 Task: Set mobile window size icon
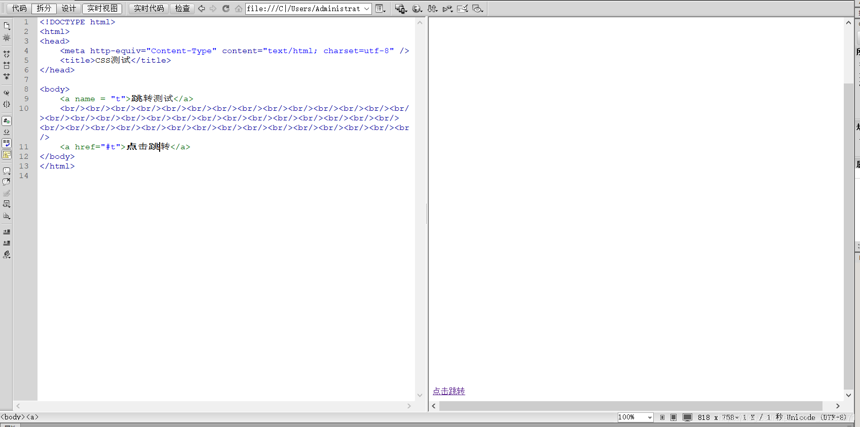click(662, 417)
